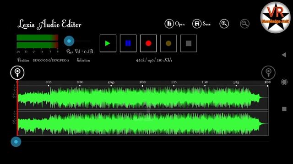Click the upper channel waveform
Screen dimensions: 293x164
(x=143, y=97)
